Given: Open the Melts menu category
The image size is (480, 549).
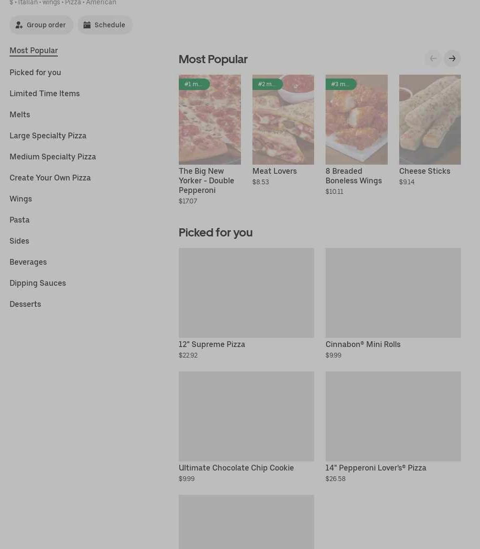Looking at the screenshot, I should [20, 114].
